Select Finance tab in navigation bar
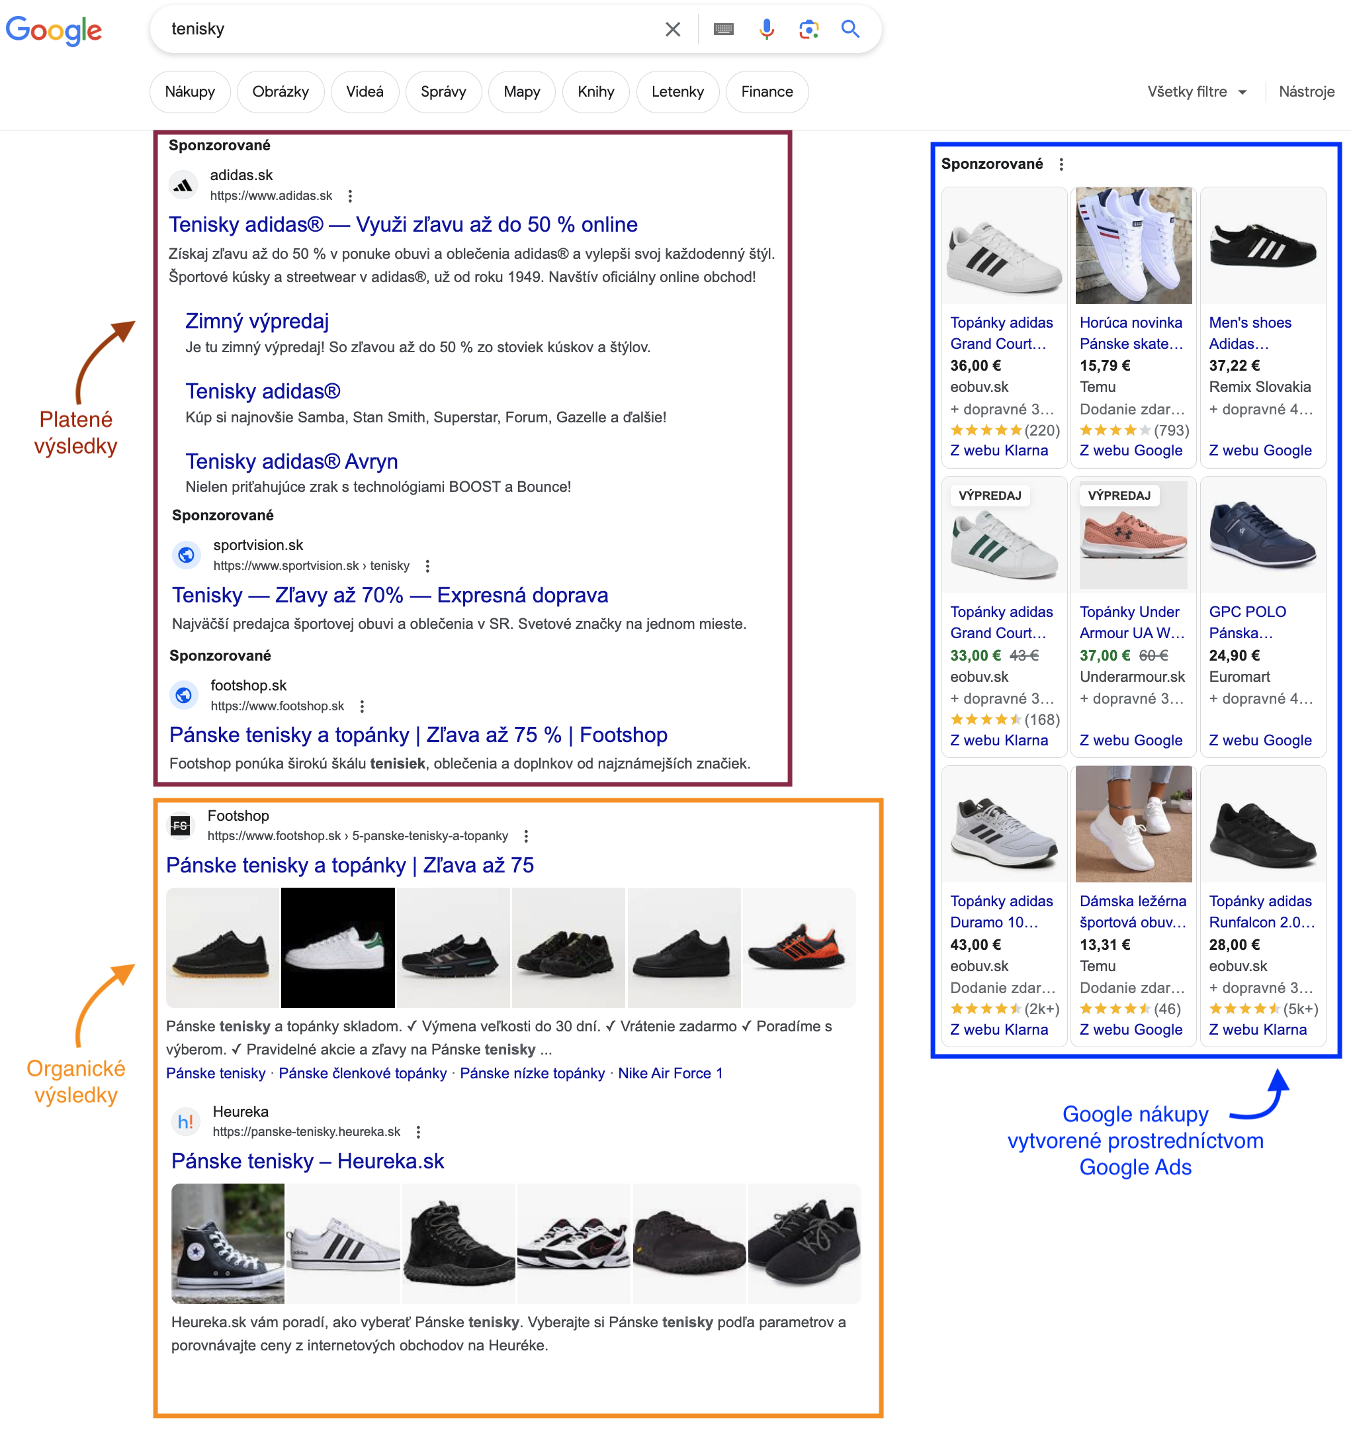 769,90
